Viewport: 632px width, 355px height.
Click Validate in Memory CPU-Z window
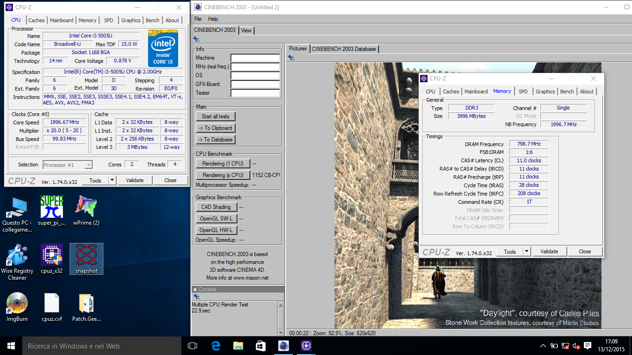click(549, 251)
